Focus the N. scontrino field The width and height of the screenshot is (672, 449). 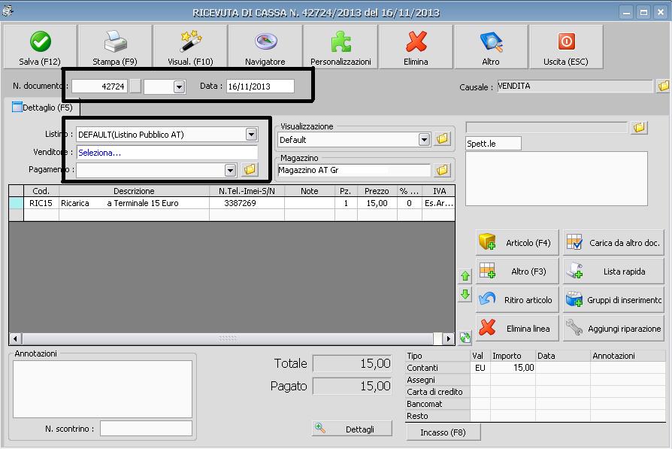point(146,429)
